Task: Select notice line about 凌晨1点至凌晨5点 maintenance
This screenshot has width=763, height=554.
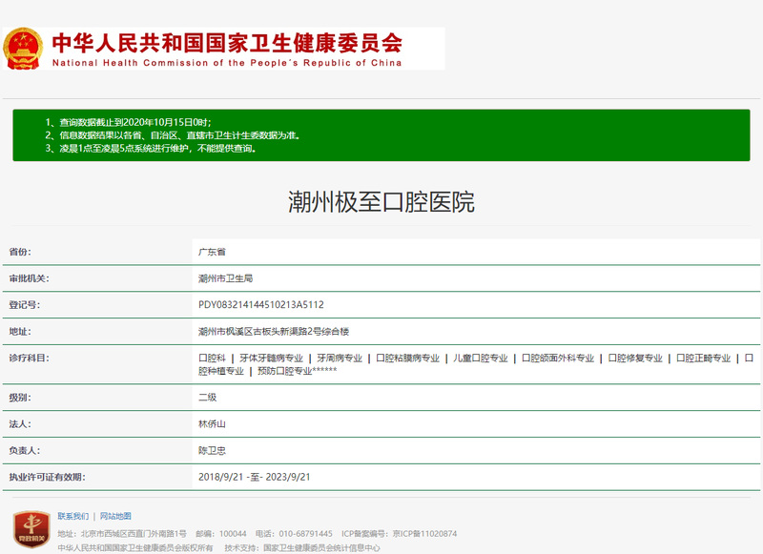Action: pos(151,149)
